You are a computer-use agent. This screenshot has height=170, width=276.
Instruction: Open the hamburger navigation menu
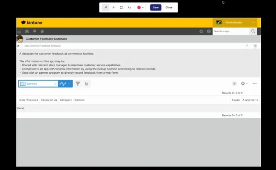tap(19, 31)
